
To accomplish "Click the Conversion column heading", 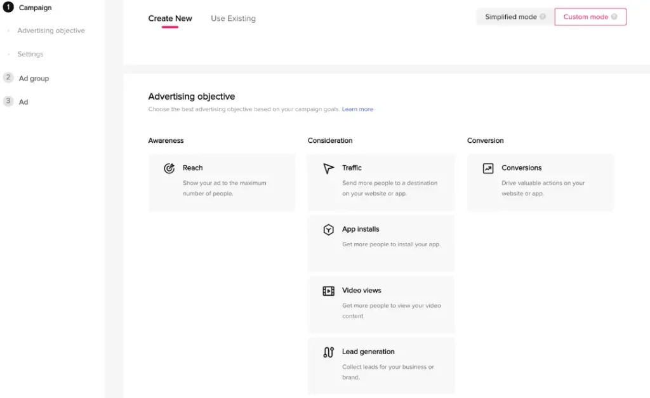I will tap(486, 140).
